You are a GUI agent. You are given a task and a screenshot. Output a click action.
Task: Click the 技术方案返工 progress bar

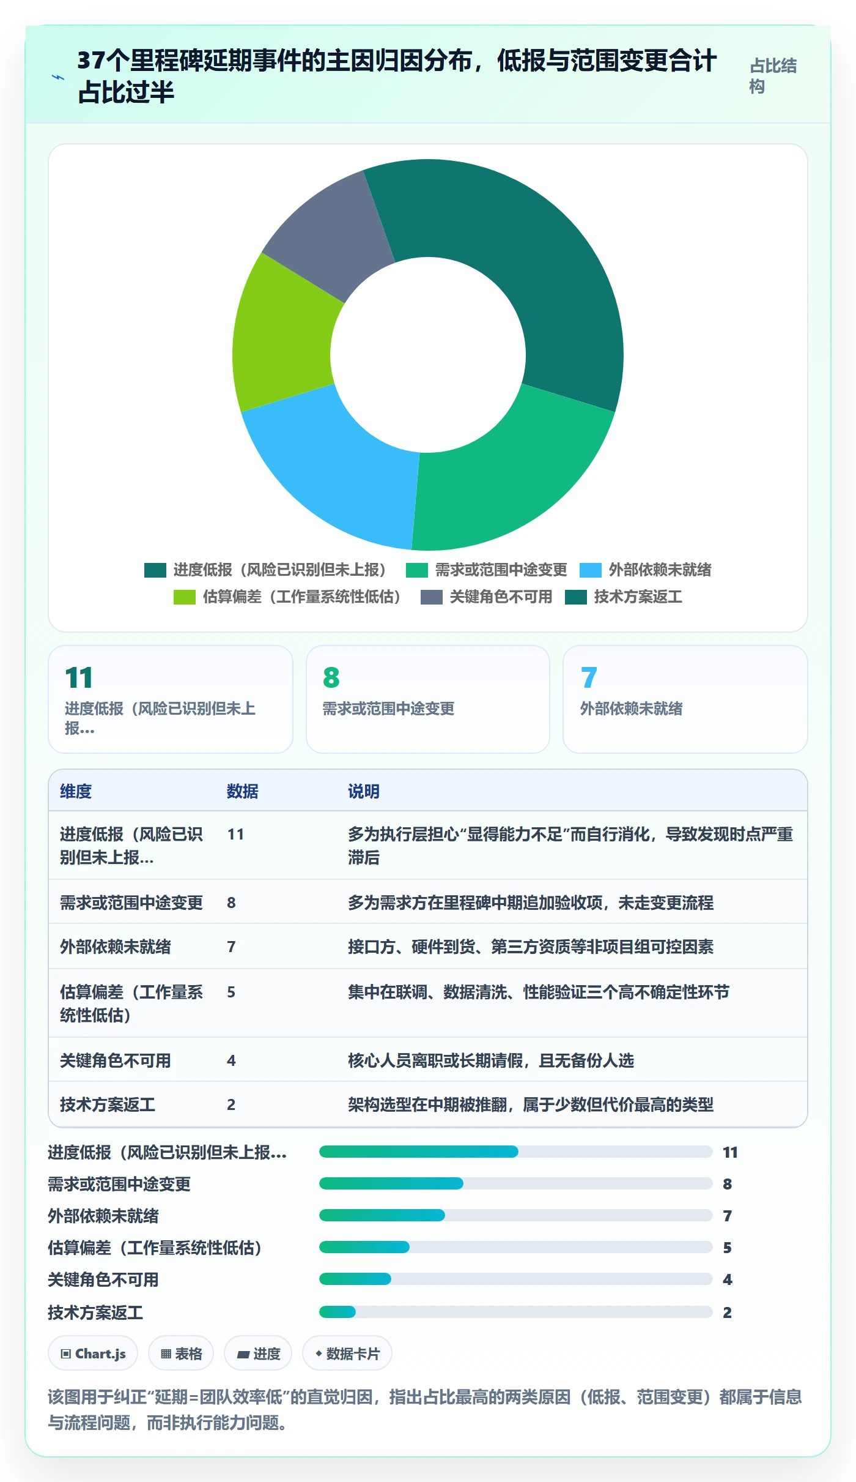pyautogui.click(x=516, y=1312)
